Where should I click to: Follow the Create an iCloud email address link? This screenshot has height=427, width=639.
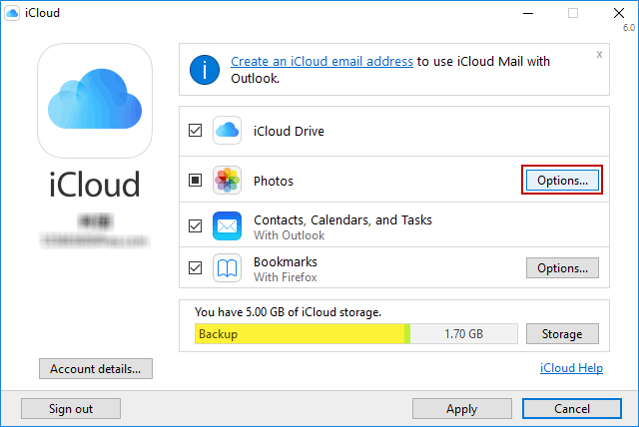pos(321,62)
